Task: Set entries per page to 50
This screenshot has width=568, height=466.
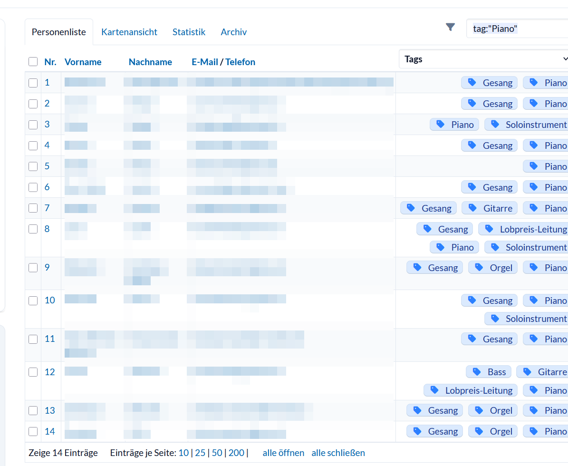Action: pos(217,453)
